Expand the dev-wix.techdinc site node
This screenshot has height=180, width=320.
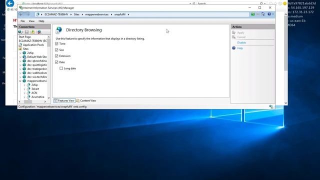point(20,77)
